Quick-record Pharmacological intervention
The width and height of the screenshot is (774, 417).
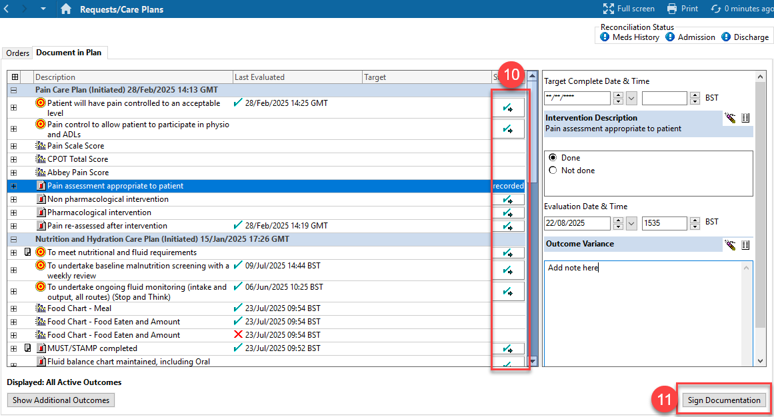point(508,212)
